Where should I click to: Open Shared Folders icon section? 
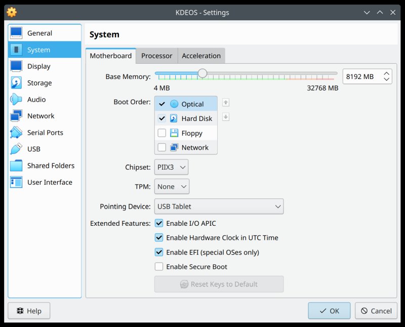click(17, 166)
